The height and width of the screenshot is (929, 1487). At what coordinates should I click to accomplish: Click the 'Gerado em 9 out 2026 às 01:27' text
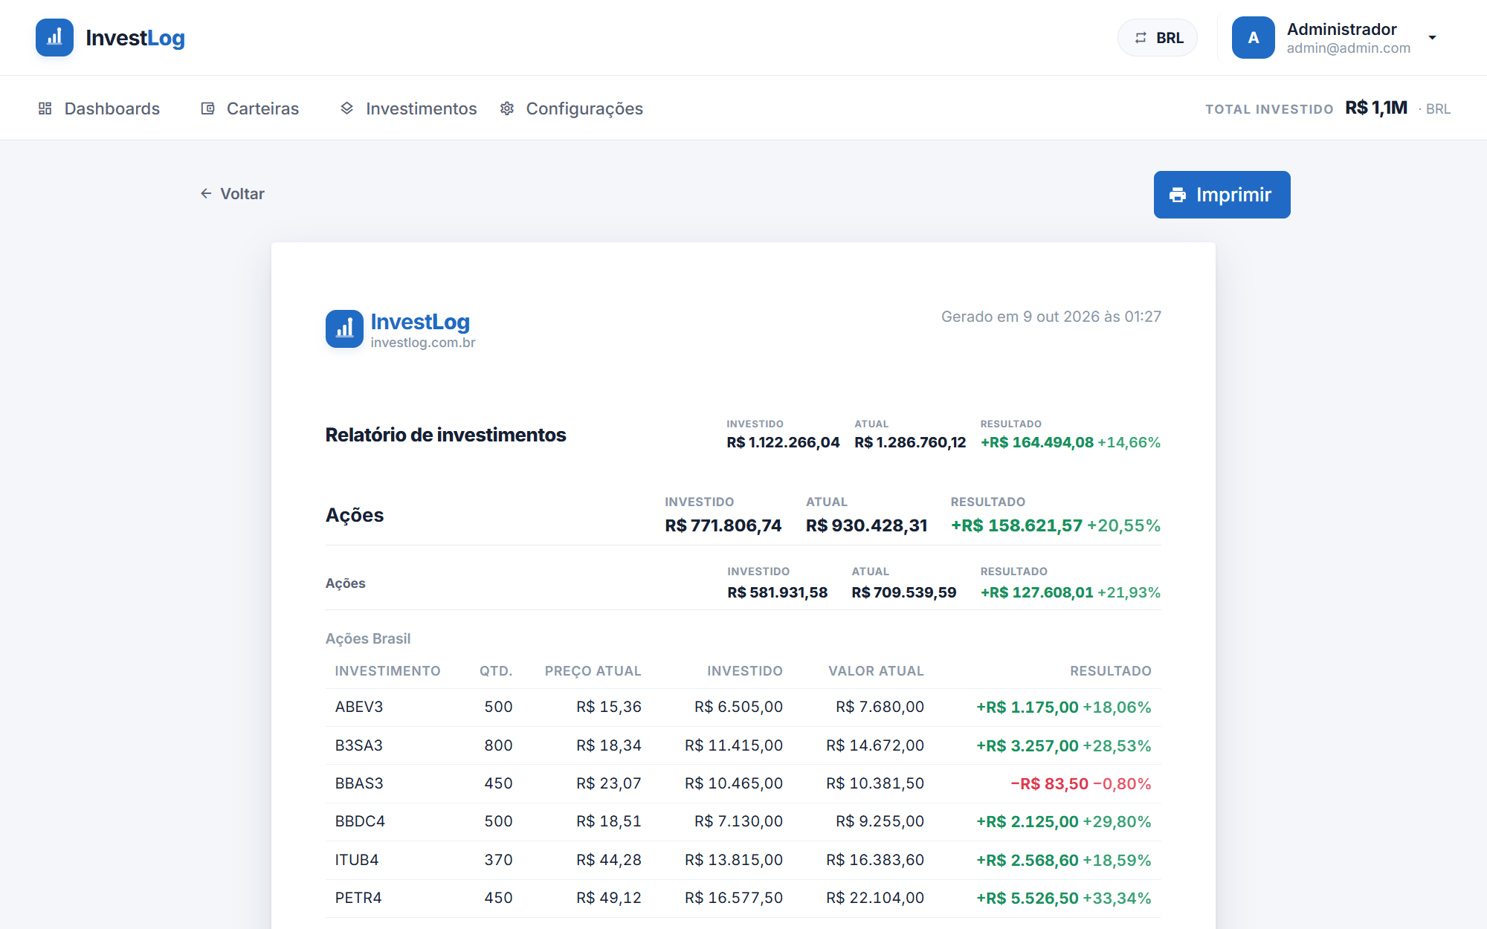(1051, 317)
